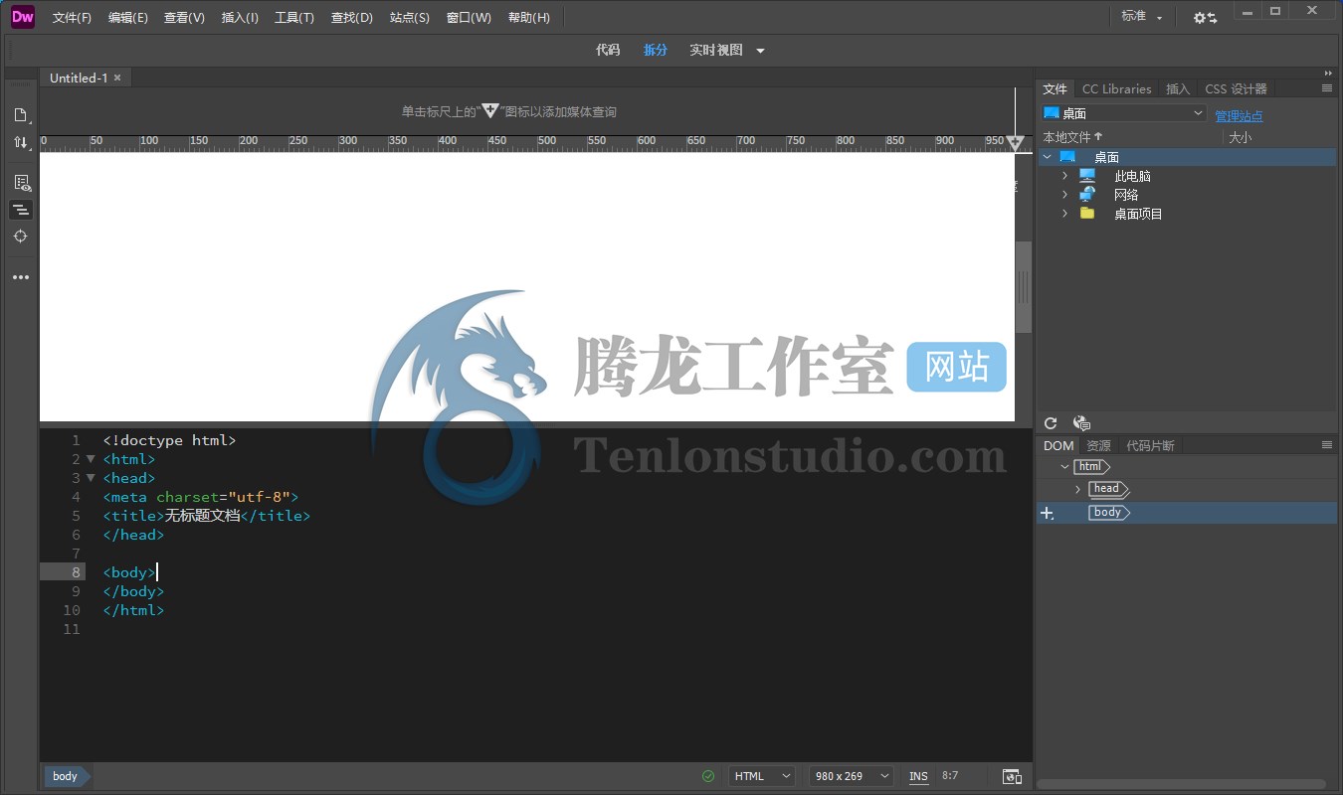Switch to 拆分 view

[656, 50]
